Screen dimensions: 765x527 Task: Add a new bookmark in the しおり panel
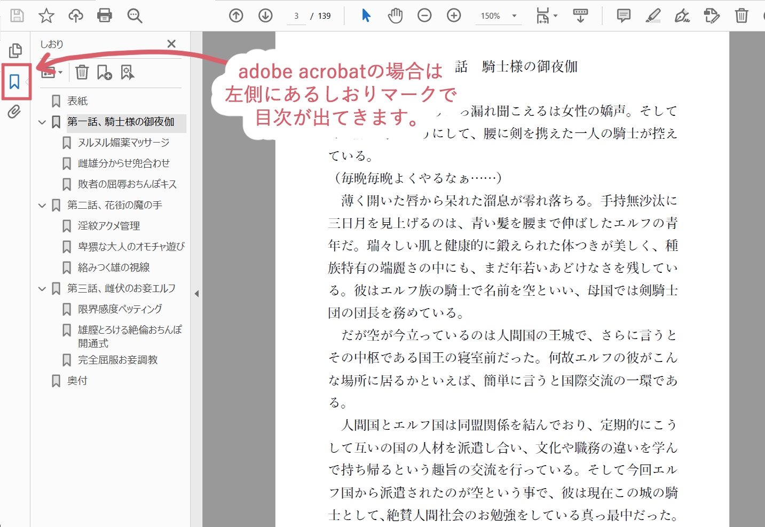[x=105, y=72]
